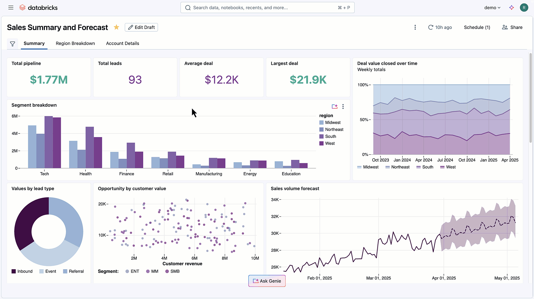Switch to the Region Breakdown tab
The height and width of the screenshot is (299, 534).
click(x=75, y=43)
